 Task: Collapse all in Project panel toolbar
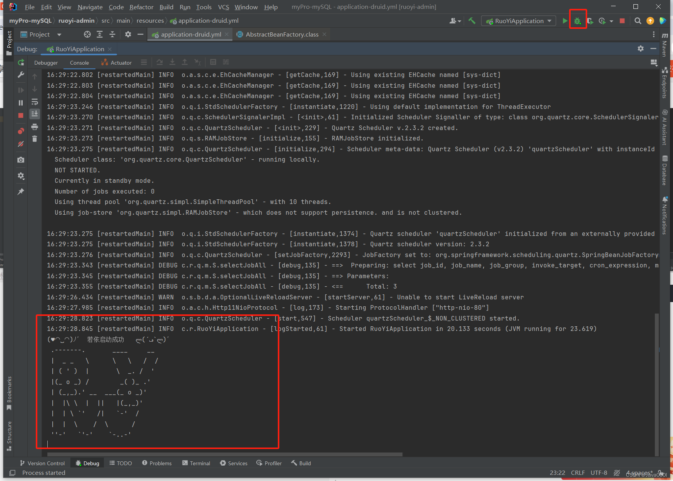tap(112, 35)
